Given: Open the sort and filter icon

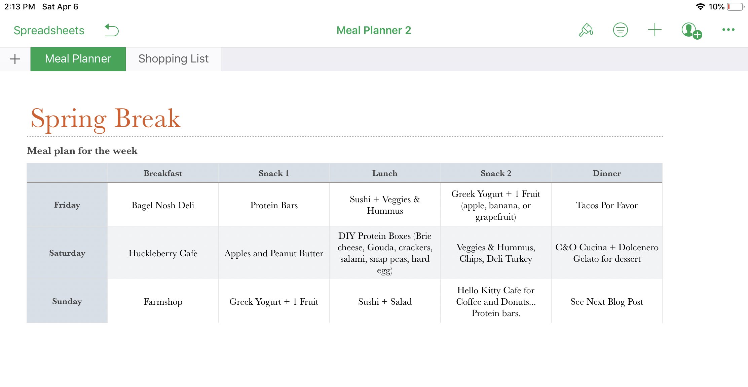Looking at the screenshot, I should 620,30.
